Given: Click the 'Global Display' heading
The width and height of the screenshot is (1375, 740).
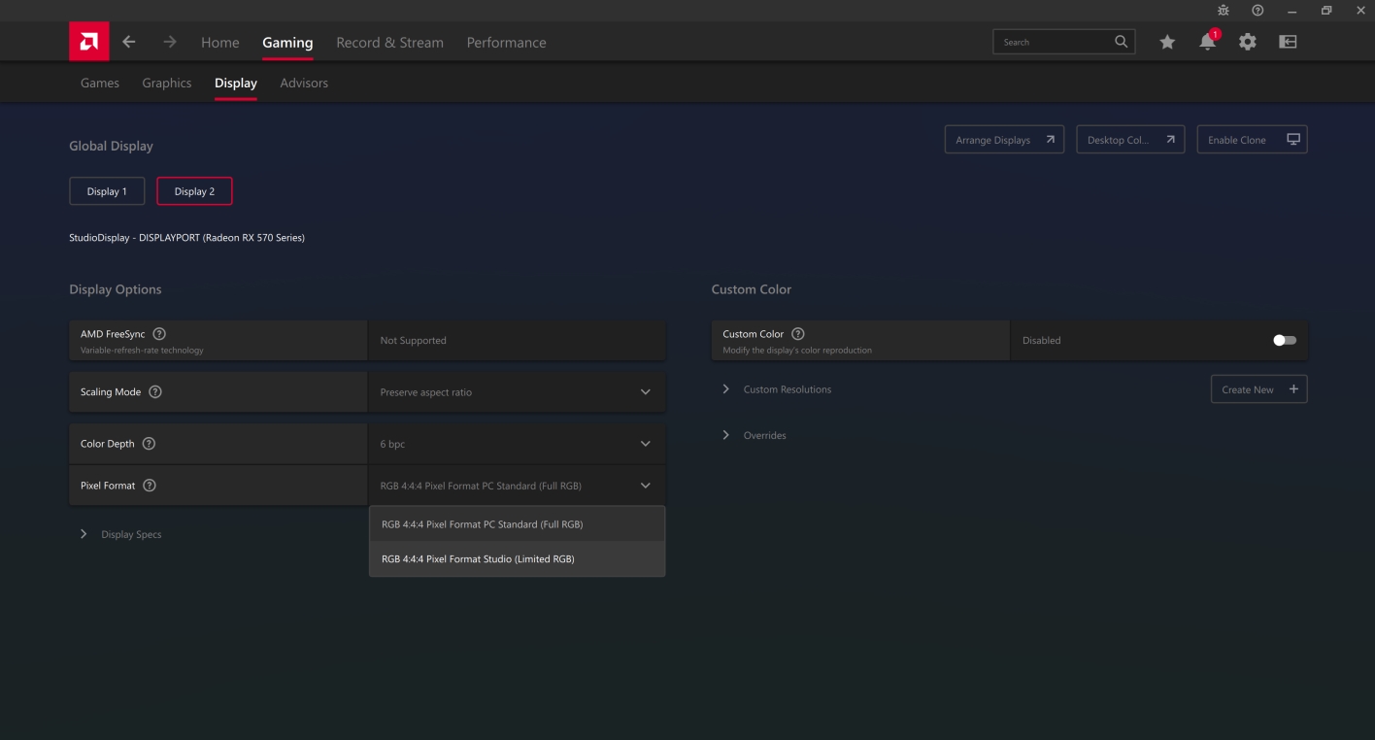Looking at the screenshot, I should (x=112, y=146).
